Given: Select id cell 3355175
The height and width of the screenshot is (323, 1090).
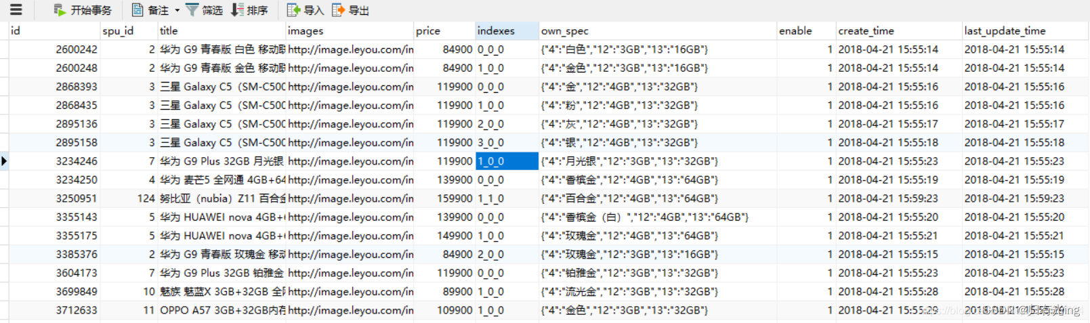Looking at the screenshot, I should (55, 236).
